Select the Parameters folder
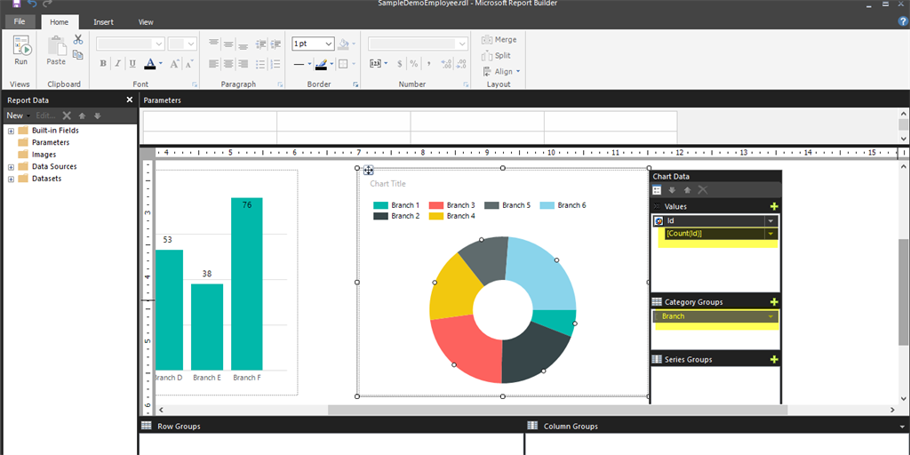Image resolution: width=910 pixels, height=455 pixels. click(44, 142)
